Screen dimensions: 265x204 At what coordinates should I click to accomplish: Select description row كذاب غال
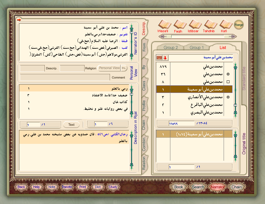pos(74,102)
